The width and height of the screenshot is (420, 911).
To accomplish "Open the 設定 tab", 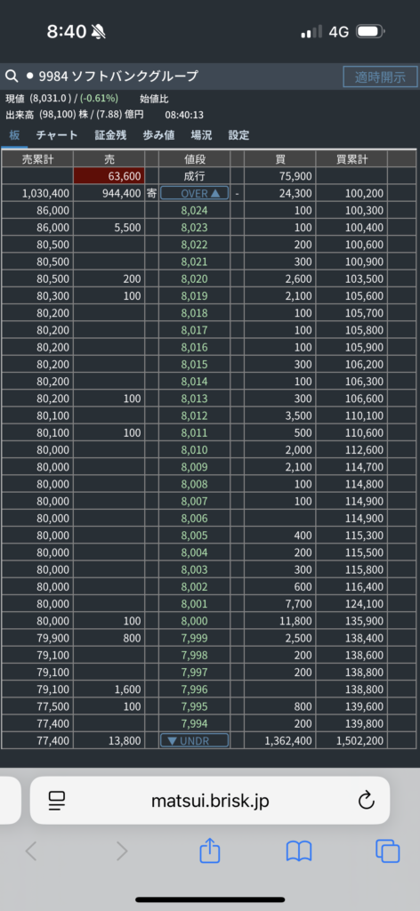I will 238,135.
